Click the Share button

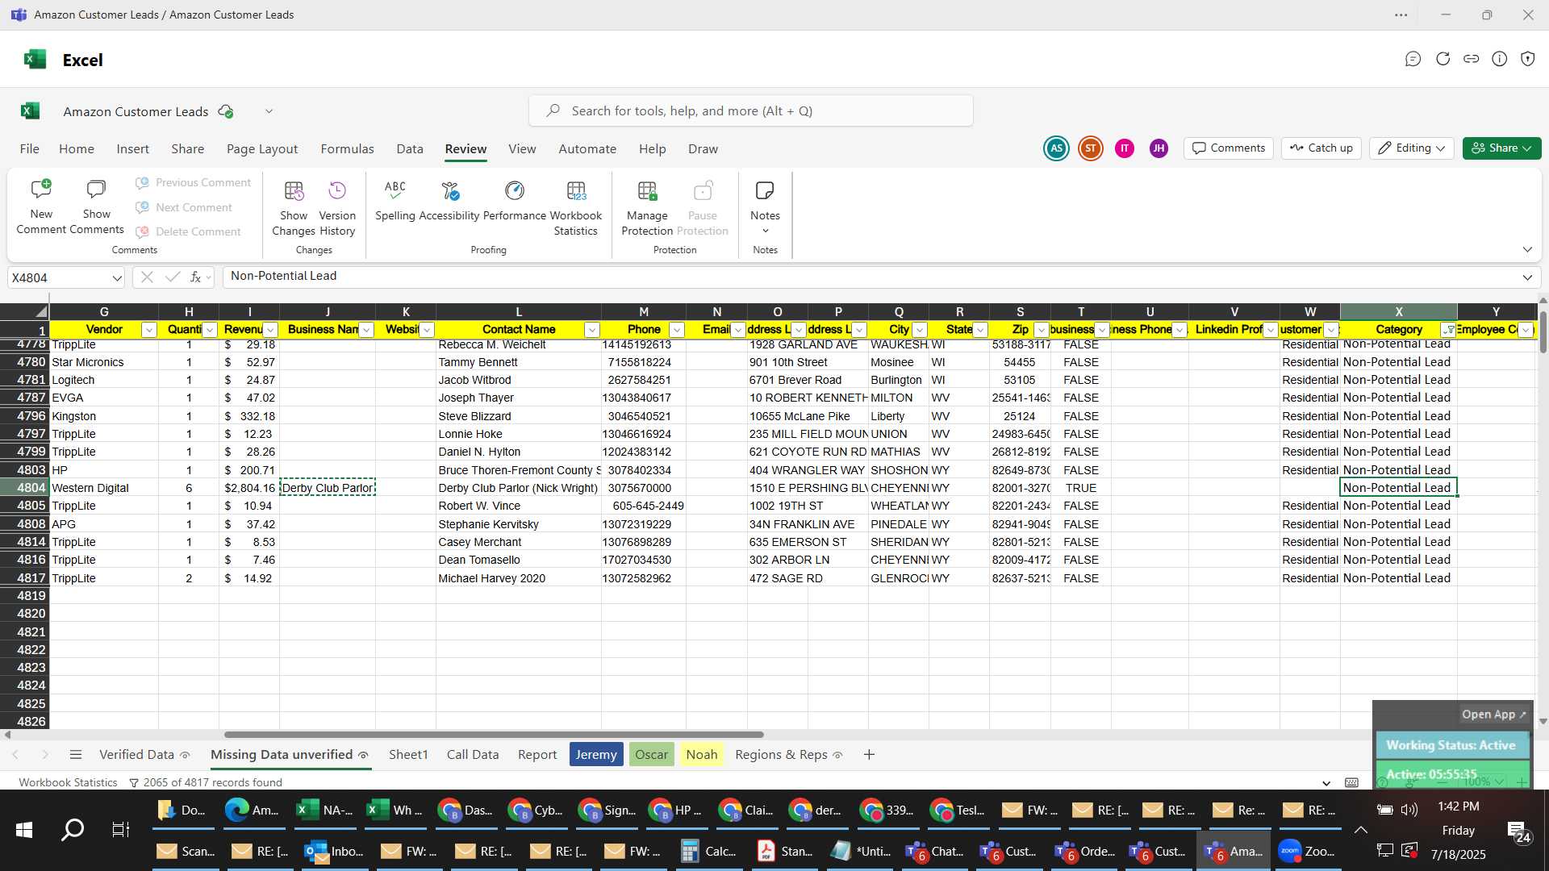pos(1501,148)
